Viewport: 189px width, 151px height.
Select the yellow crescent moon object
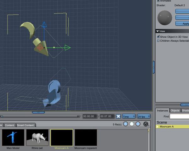pos(28,30)
